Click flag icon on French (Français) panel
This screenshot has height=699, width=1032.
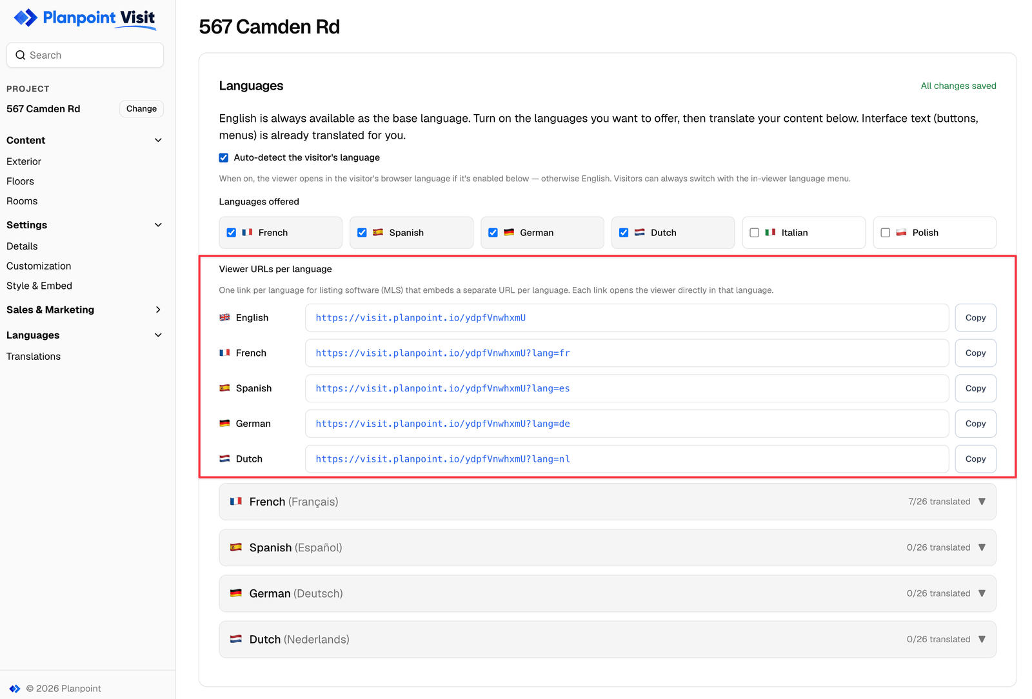click(236, 502)
